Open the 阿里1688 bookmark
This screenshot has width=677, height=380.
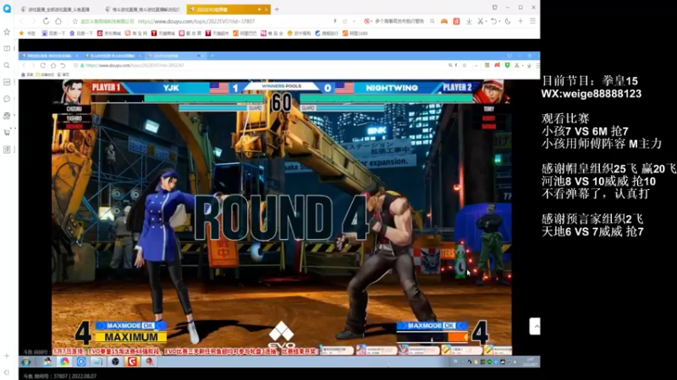(x=355, y=33)
